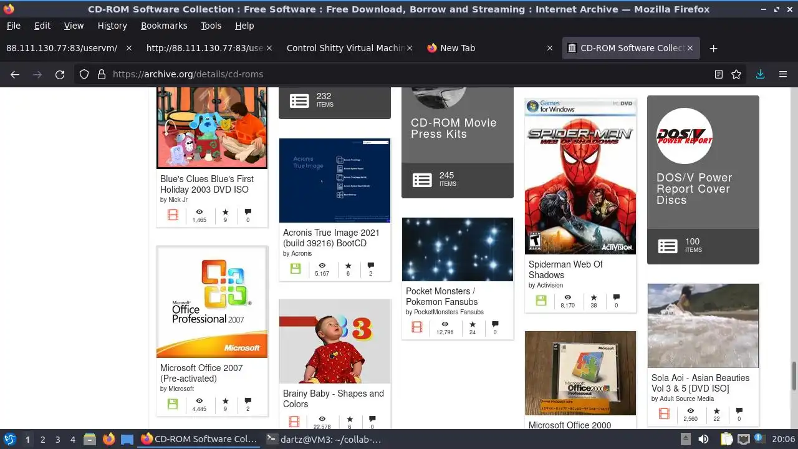Click Microsoft Office 2000 box thumbnail
Screen dimensions: 798x449
pyautogui.click(x=580, y=373)
